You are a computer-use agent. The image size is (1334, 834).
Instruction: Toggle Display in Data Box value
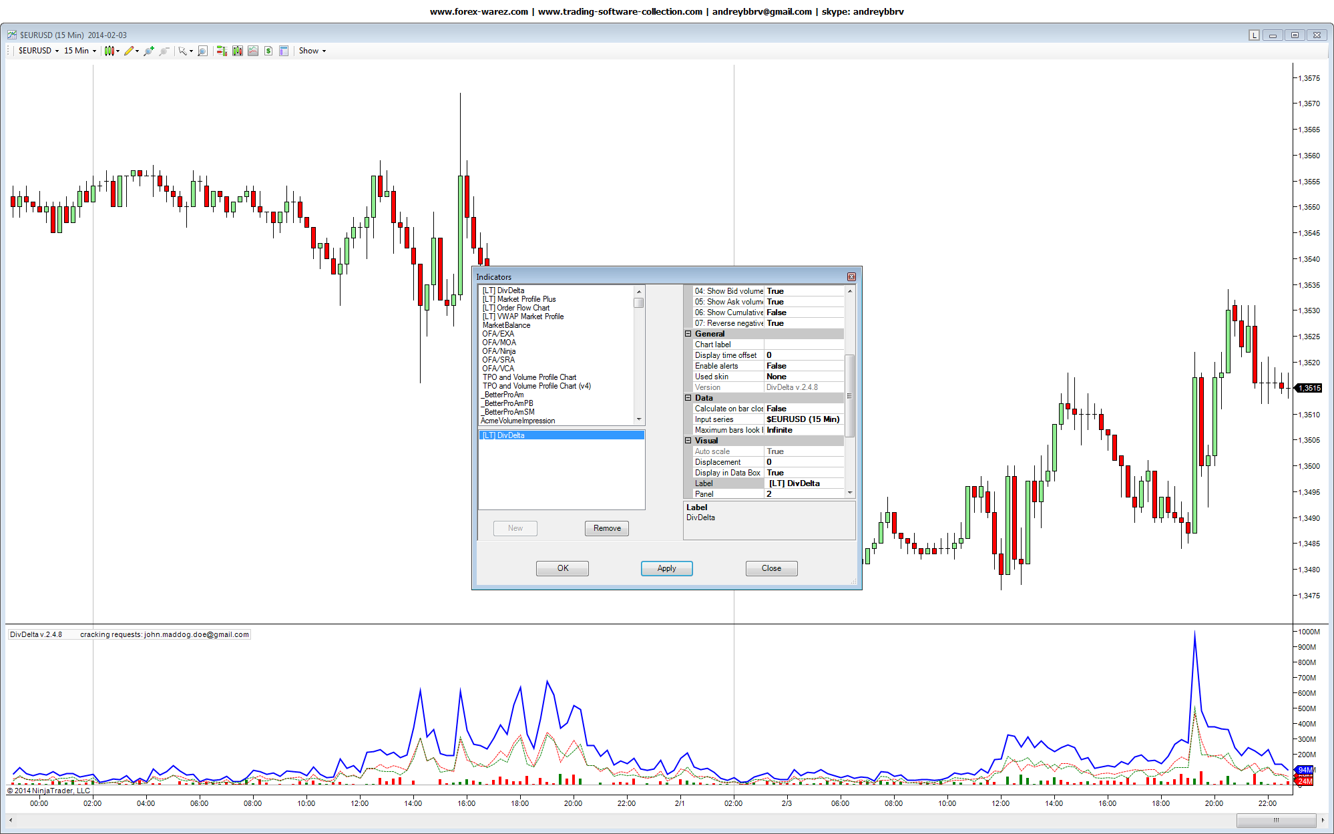tap(804, 473)
